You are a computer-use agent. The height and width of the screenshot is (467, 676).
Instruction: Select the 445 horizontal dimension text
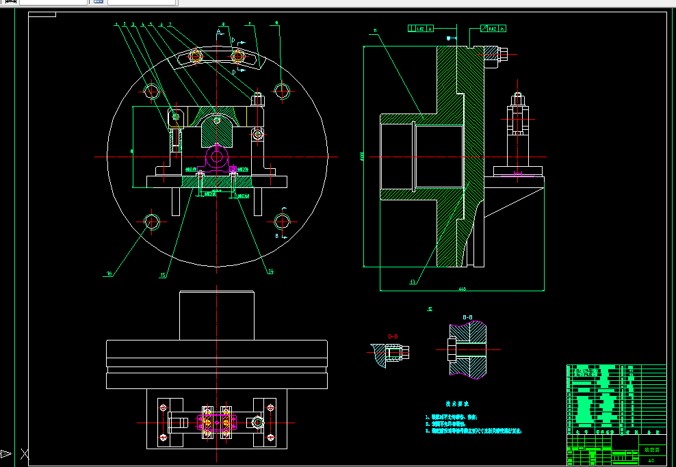pyautogui.click(x=463, y=289)
